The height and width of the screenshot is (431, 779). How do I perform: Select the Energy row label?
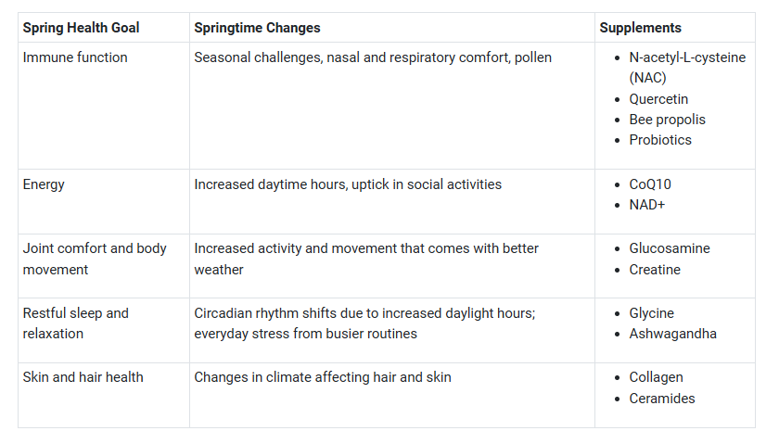(x=44, y=184)
